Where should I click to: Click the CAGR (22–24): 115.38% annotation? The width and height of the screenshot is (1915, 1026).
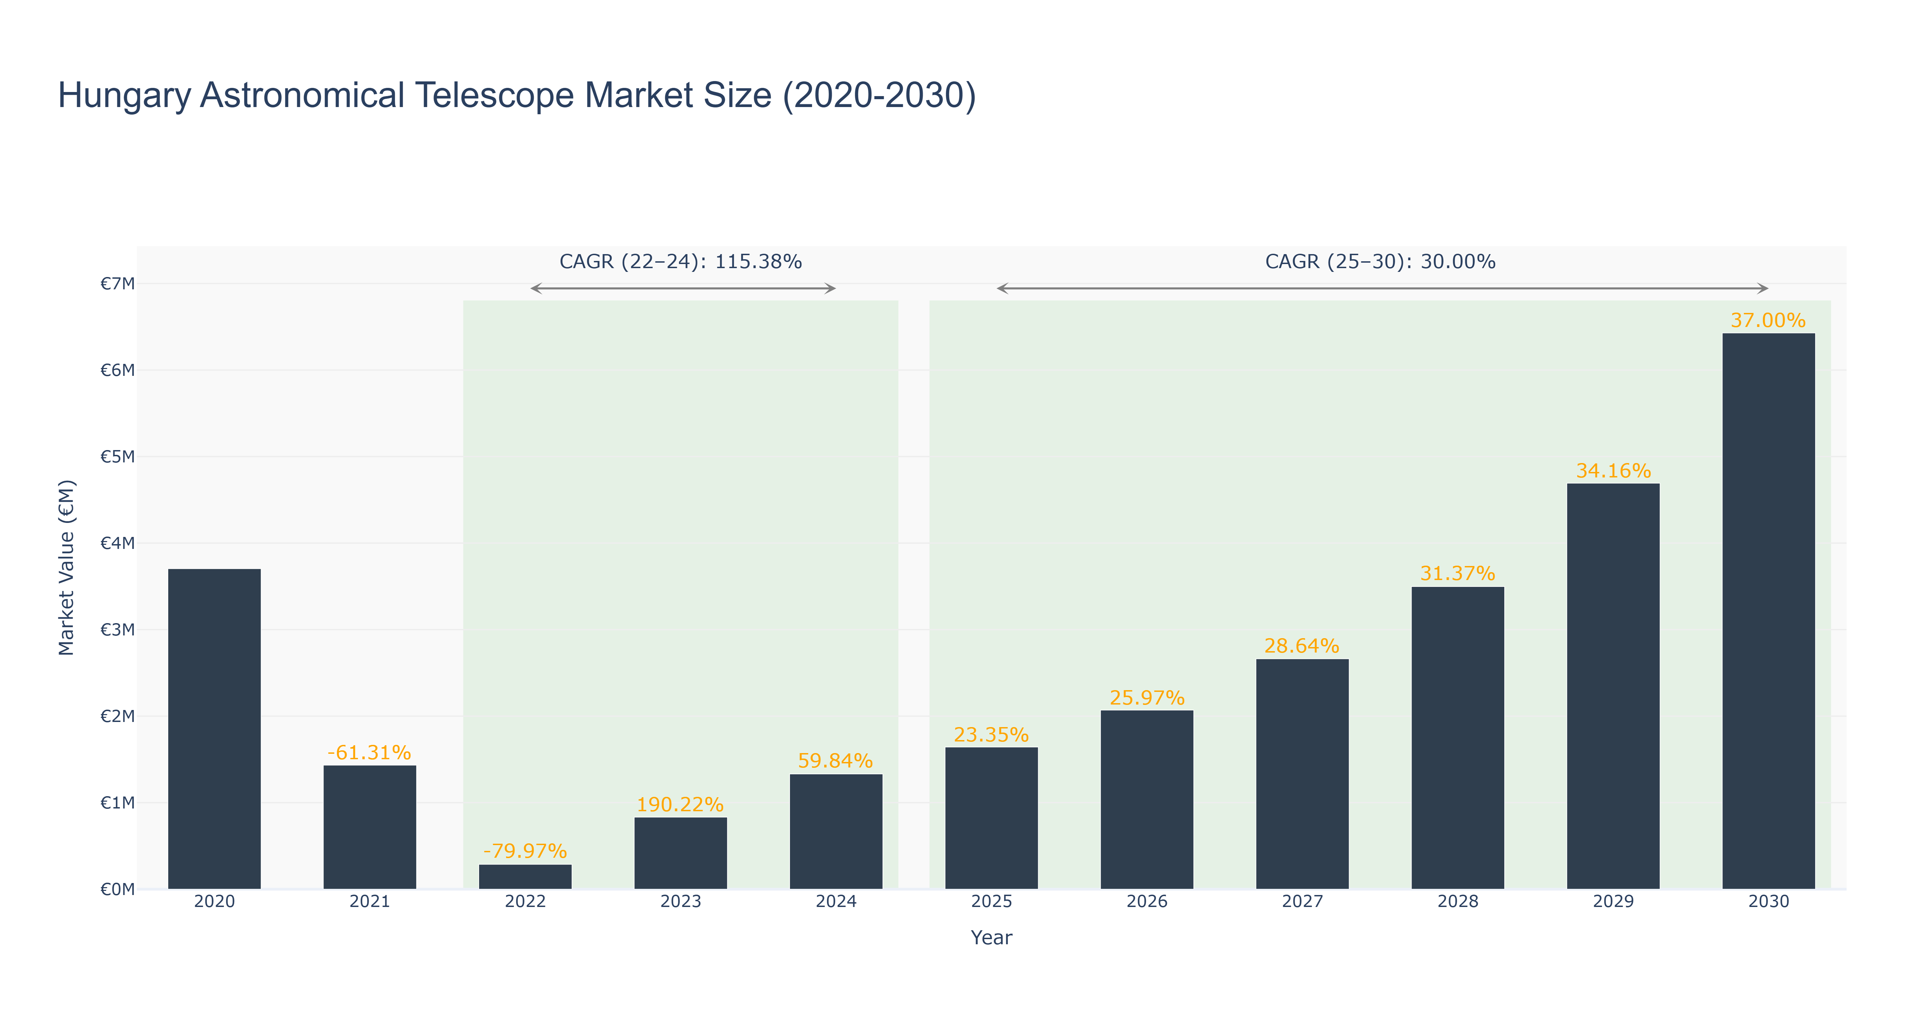(x=680, y=262)
